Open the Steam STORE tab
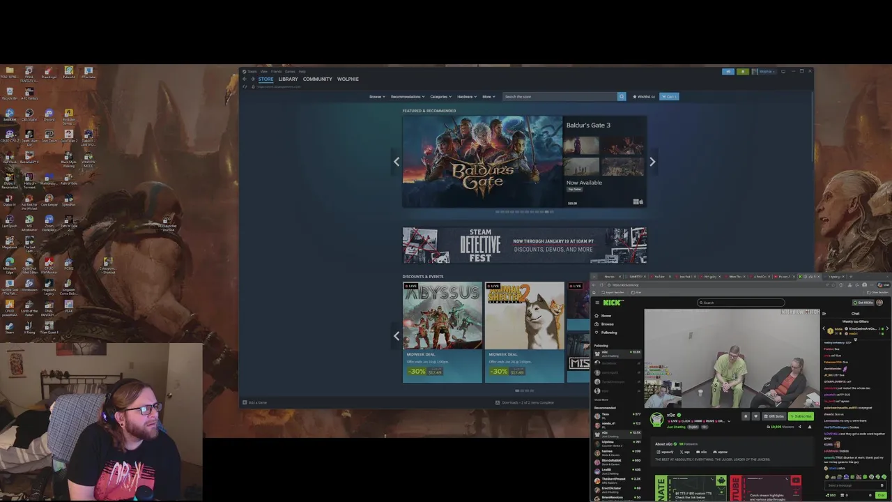The height and width of the screenshot is (502, 892). 266,79
